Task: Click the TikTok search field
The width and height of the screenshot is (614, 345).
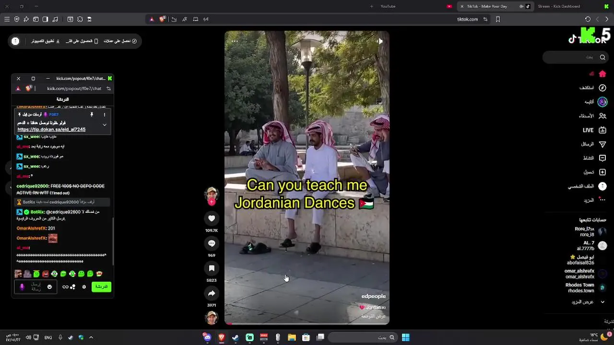Action: (x=576, y=57)
